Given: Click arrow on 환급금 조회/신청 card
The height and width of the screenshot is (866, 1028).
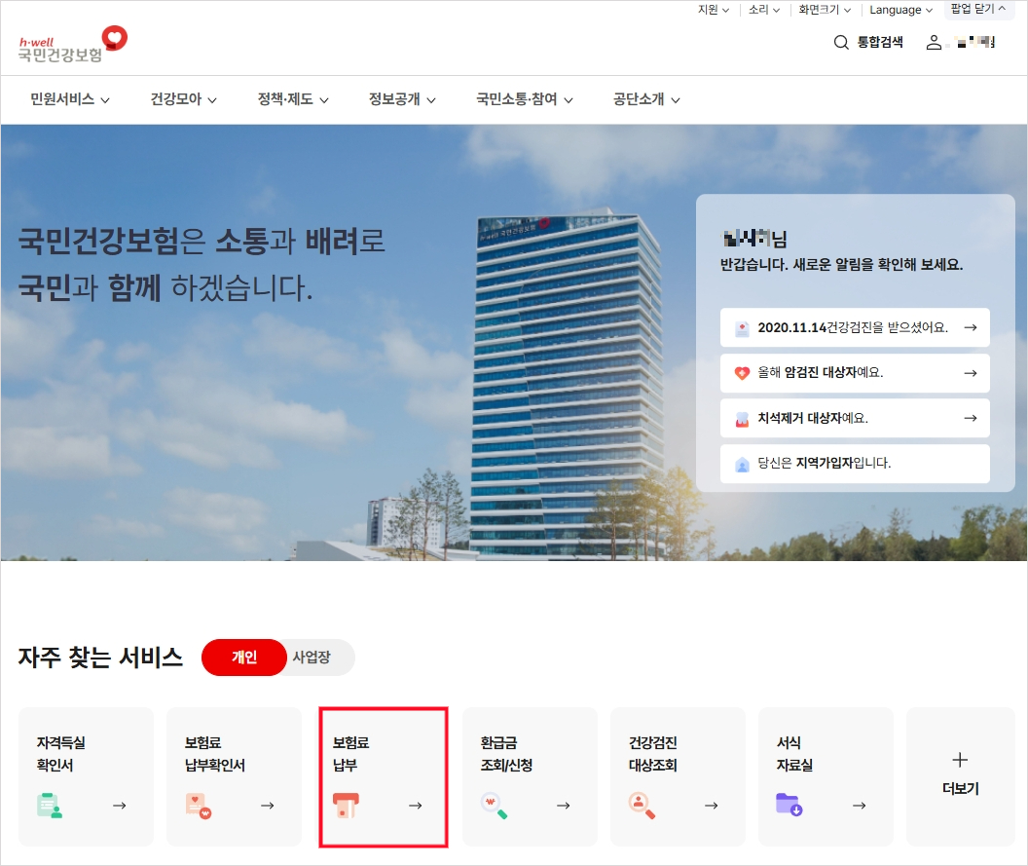Looking at the screenshot, I should [564, 806].
